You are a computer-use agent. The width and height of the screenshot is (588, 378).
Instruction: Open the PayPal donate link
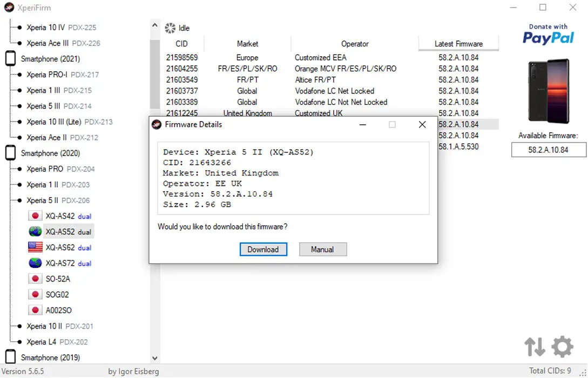click(x=548, y=34)
